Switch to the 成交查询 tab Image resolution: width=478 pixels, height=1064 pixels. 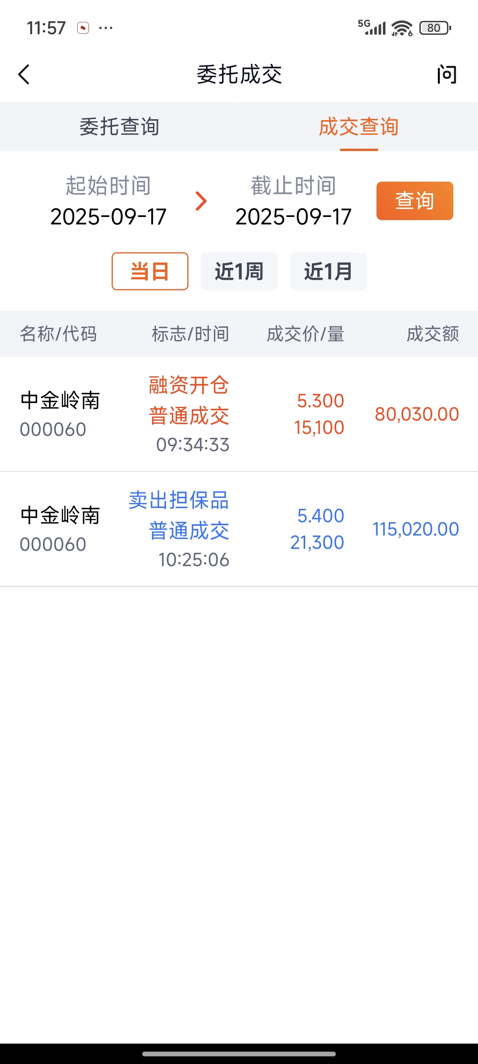pos(358,126)
